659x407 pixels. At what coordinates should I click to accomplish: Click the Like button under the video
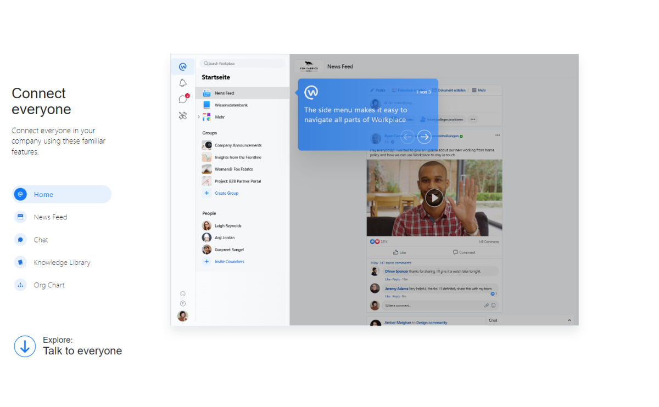[400, 252]
